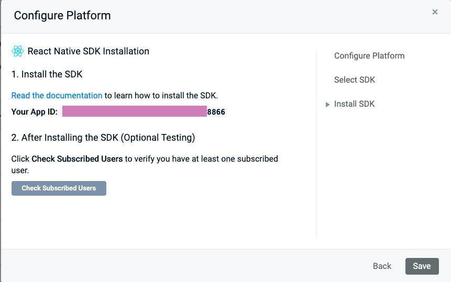
Task: Click the Your App ID label
Action: coord(35,112)
